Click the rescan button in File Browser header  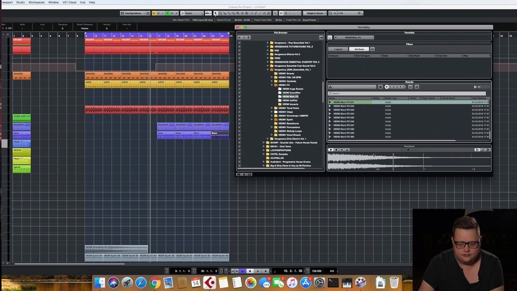321,38
